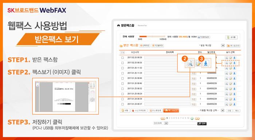This screenshot has height=140, width=255.
Task: Download fax received 2017.01.25 08:32
Action: (234, 89)
